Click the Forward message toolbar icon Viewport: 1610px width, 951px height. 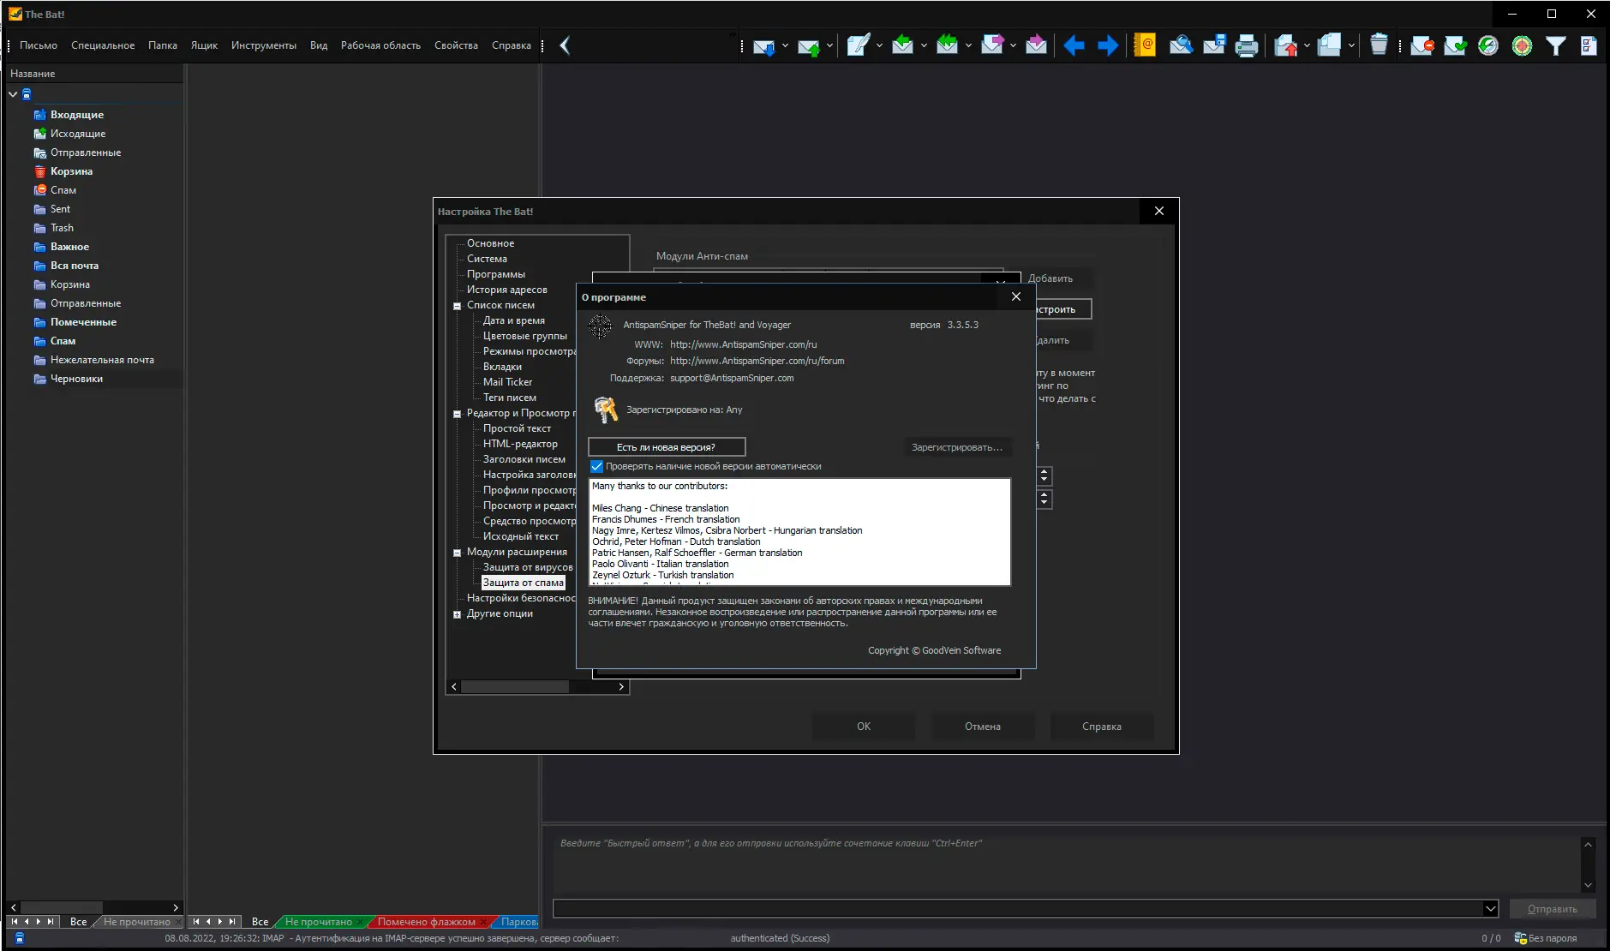click(x=991, y=45)
